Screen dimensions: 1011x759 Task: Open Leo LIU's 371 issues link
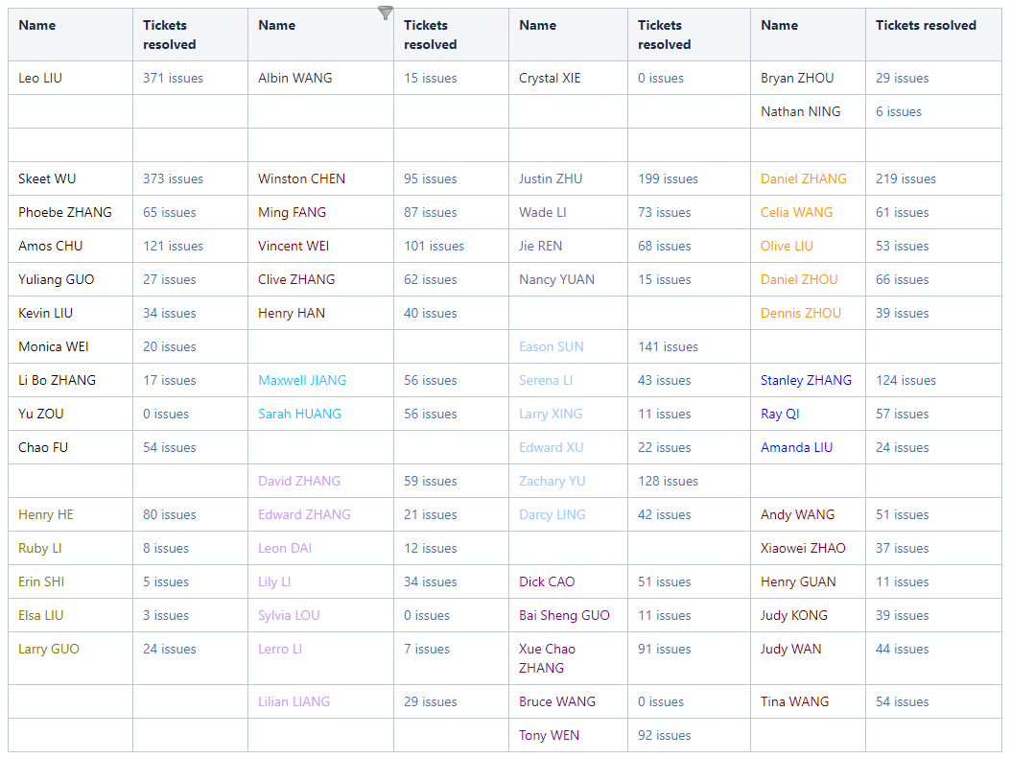click(x=173, y=78)
